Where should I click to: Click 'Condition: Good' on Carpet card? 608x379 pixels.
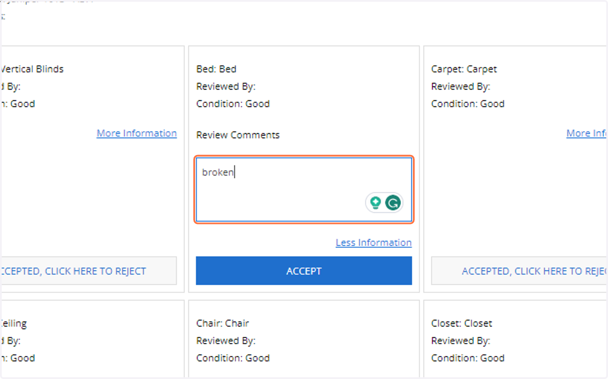(x=468, y=104)
